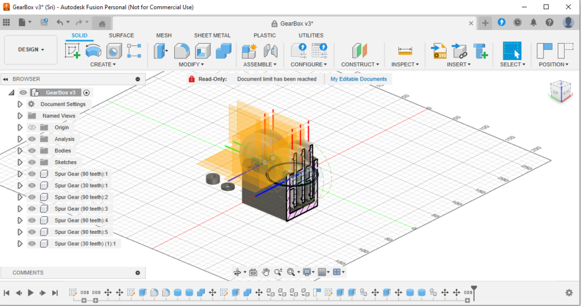
Task: Collapse the GearBox v3 root node
Action: 11,93
